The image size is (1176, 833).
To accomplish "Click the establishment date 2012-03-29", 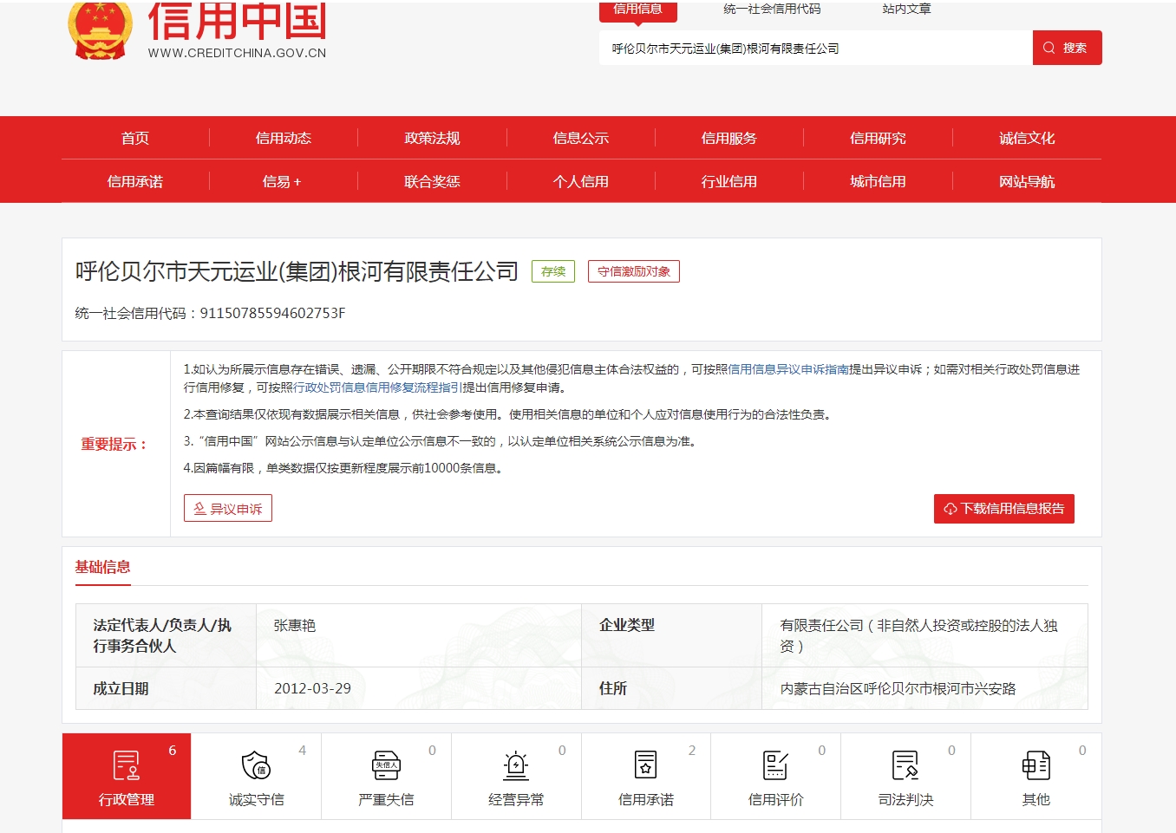I will tap(313, 688).
